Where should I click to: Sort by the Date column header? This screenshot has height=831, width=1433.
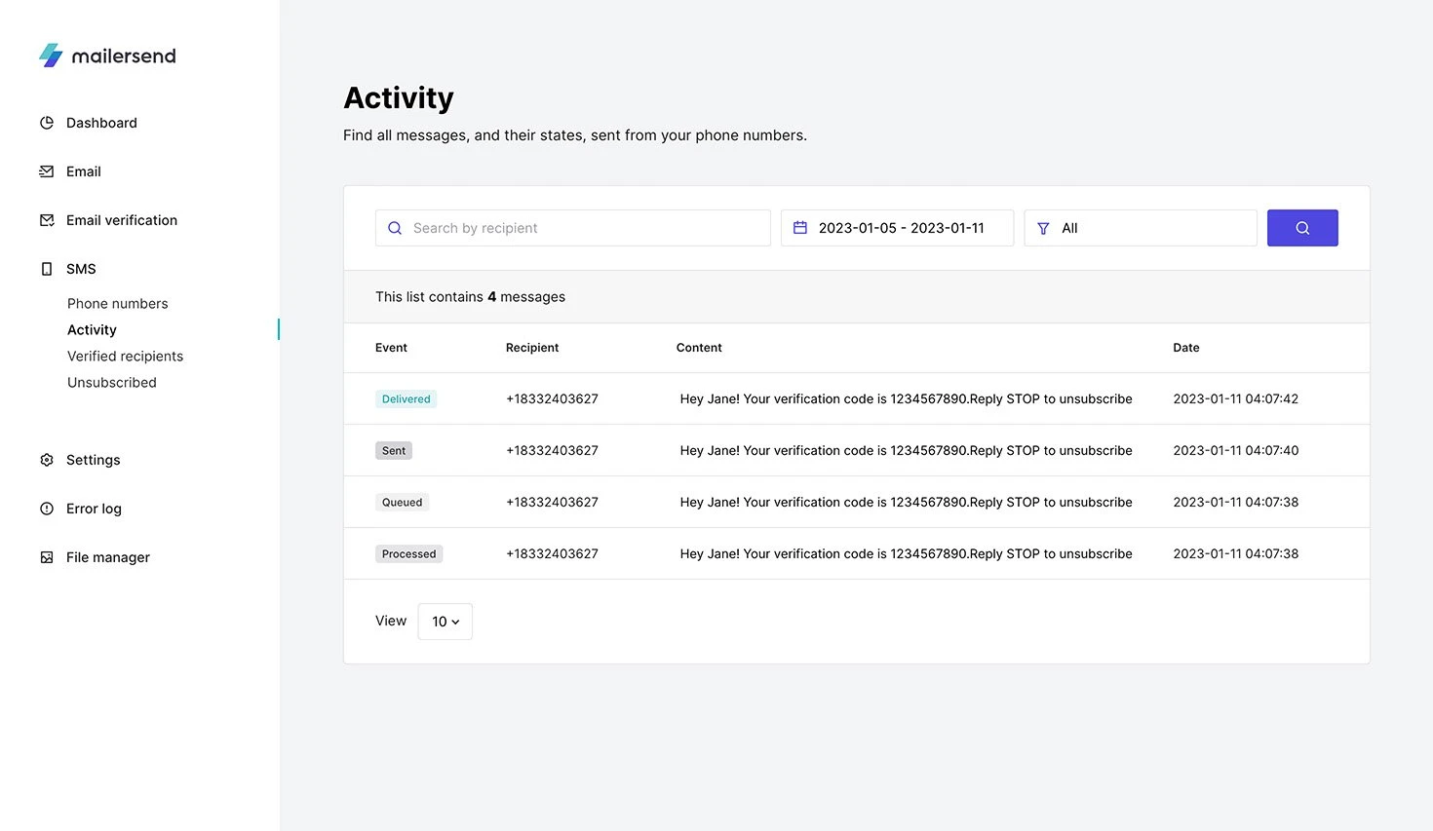pyautogui.click(x=1185, y=348)
